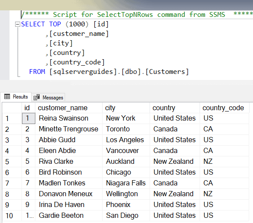Screen dimensions: 253x223
Task: Select row header number 1
Action: [x=12, y=118]
